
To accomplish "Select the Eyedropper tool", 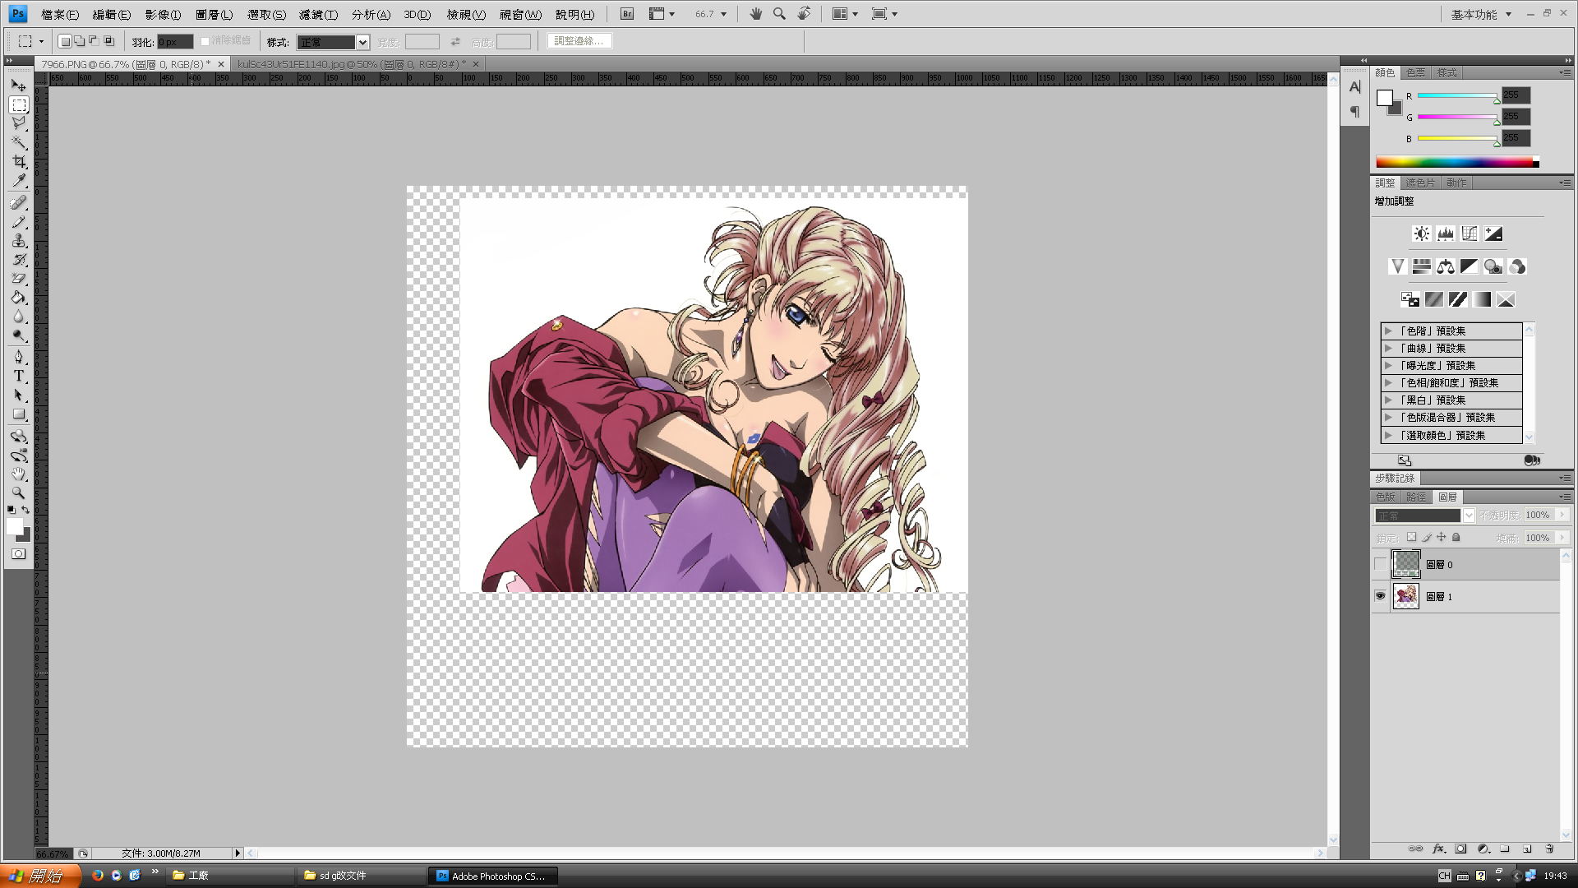I will 19,181.
